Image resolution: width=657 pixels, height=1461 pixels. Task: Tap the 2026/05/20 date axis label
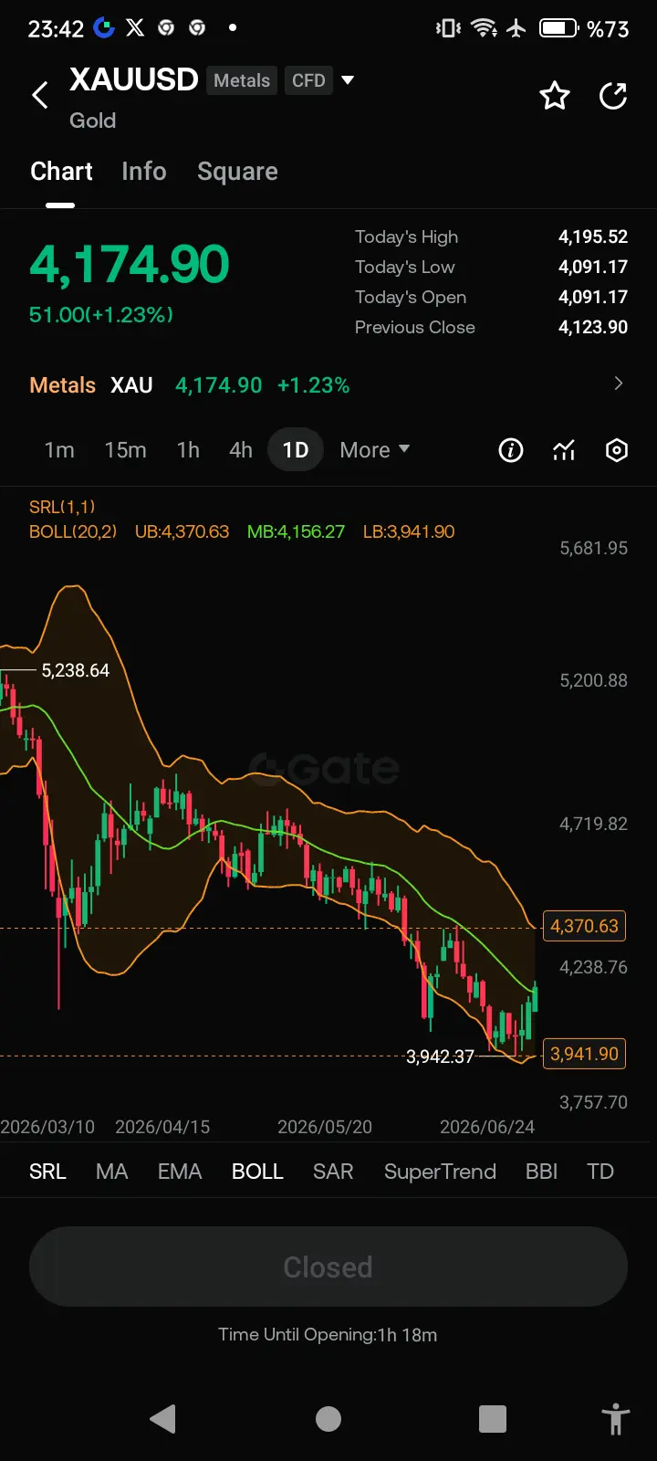325,1127
